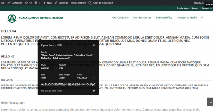213x112 pixels.
Task: Click the KLK green logo emblem
Action: point(12,18)
